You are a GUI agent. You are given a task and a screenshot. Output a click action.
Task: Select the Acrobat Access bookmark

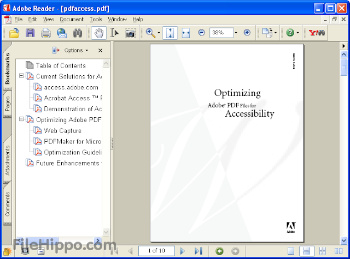tap(73, 98)
